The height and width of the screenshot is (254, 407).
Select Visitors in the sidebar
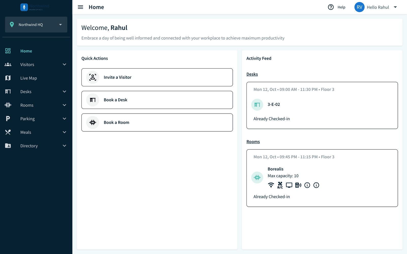coord(27,65)
